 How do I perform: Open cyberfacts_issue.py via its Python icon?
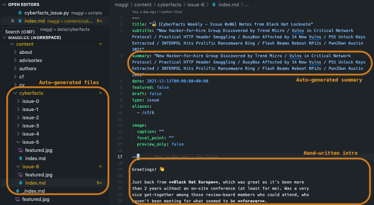[20, 13]
